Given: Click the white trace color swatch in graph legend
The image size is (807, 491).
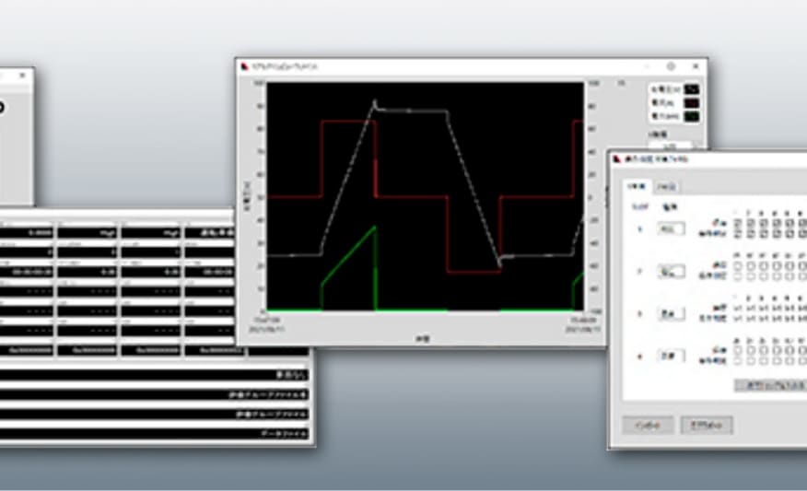Looking at the screenshot, I should coord(691,89).
